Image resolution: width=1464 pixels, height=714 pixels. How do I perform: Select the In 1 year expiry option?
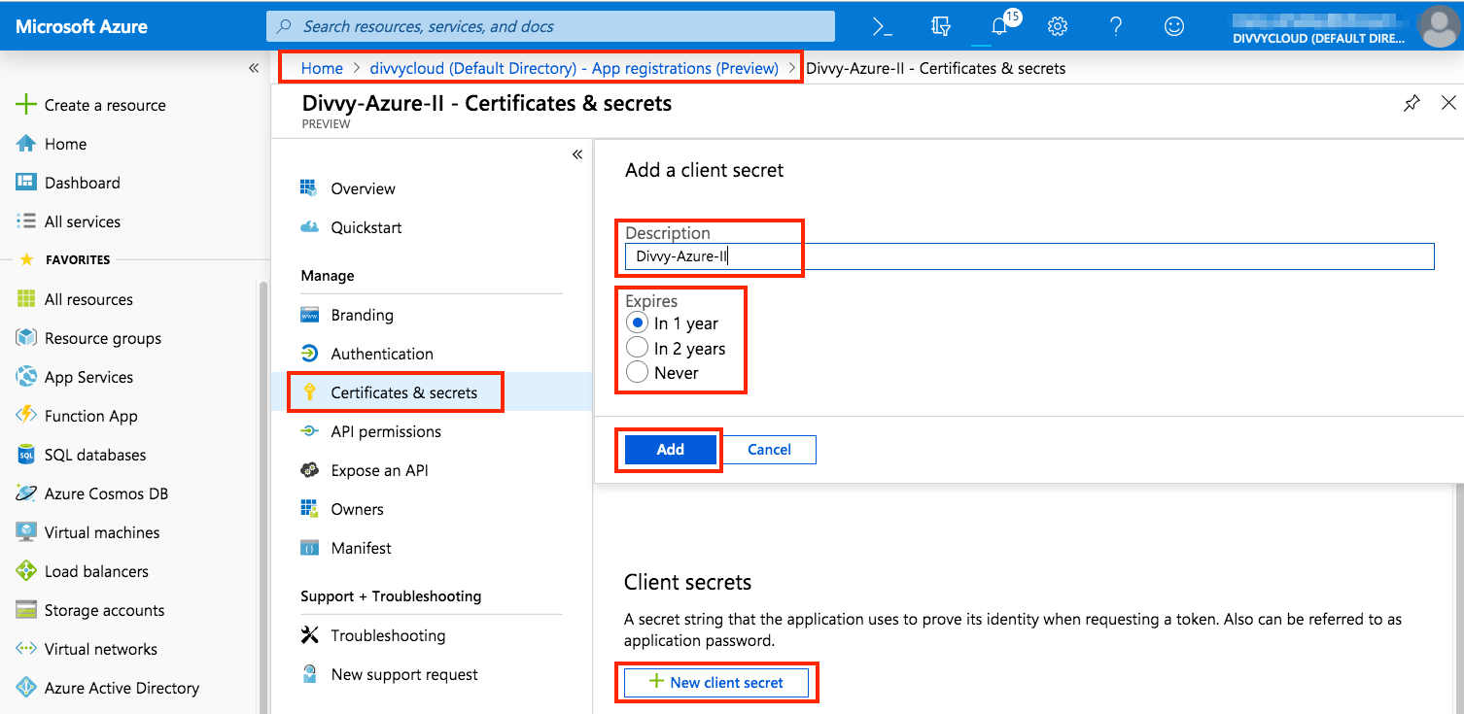tap(638, 323)
